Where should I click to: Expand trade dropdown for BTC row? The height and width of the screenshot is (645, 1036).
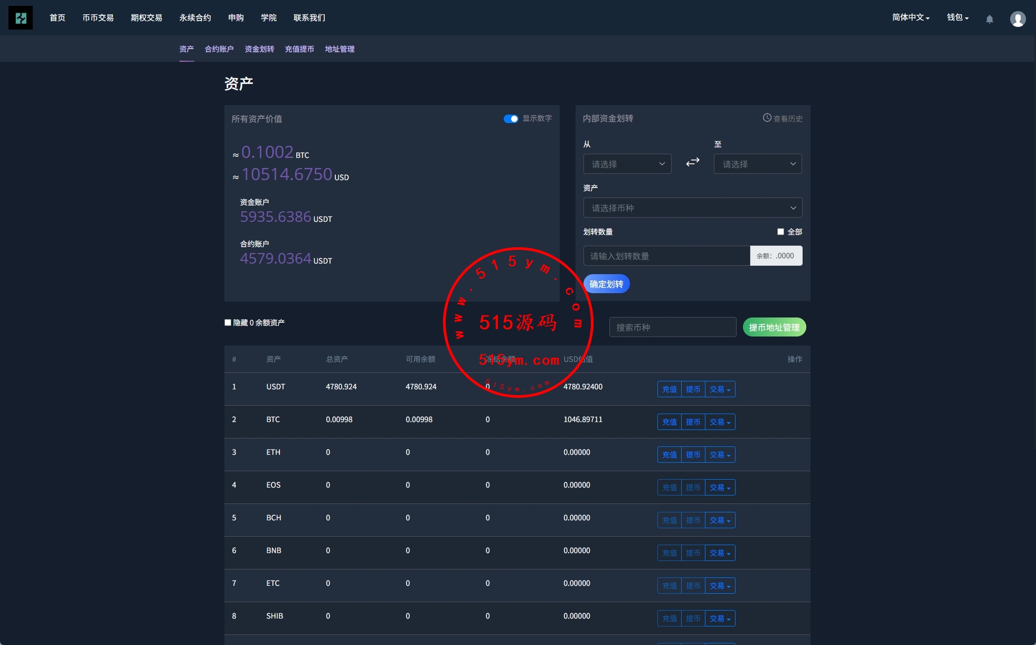(x=720, y=422)
